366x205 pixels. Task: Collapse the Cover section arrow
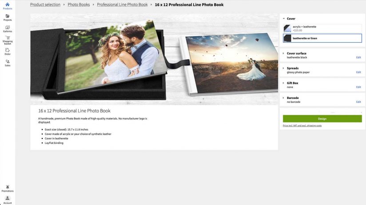coord(284,19)
